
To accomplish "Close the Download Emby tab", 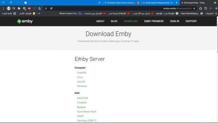I will pyautogui.click(x=182, y=3).
